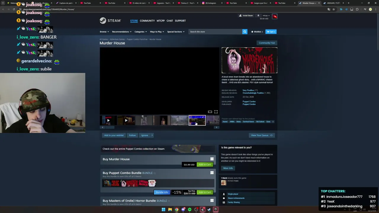Screen dimensions: 379x213
Task: Expand the Special Sections dropdown
Action: (176, 32)
